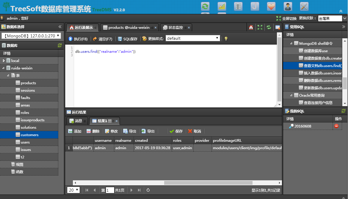Select the areas table
This screenshot has height=199, width=348.
coord(25,105)
